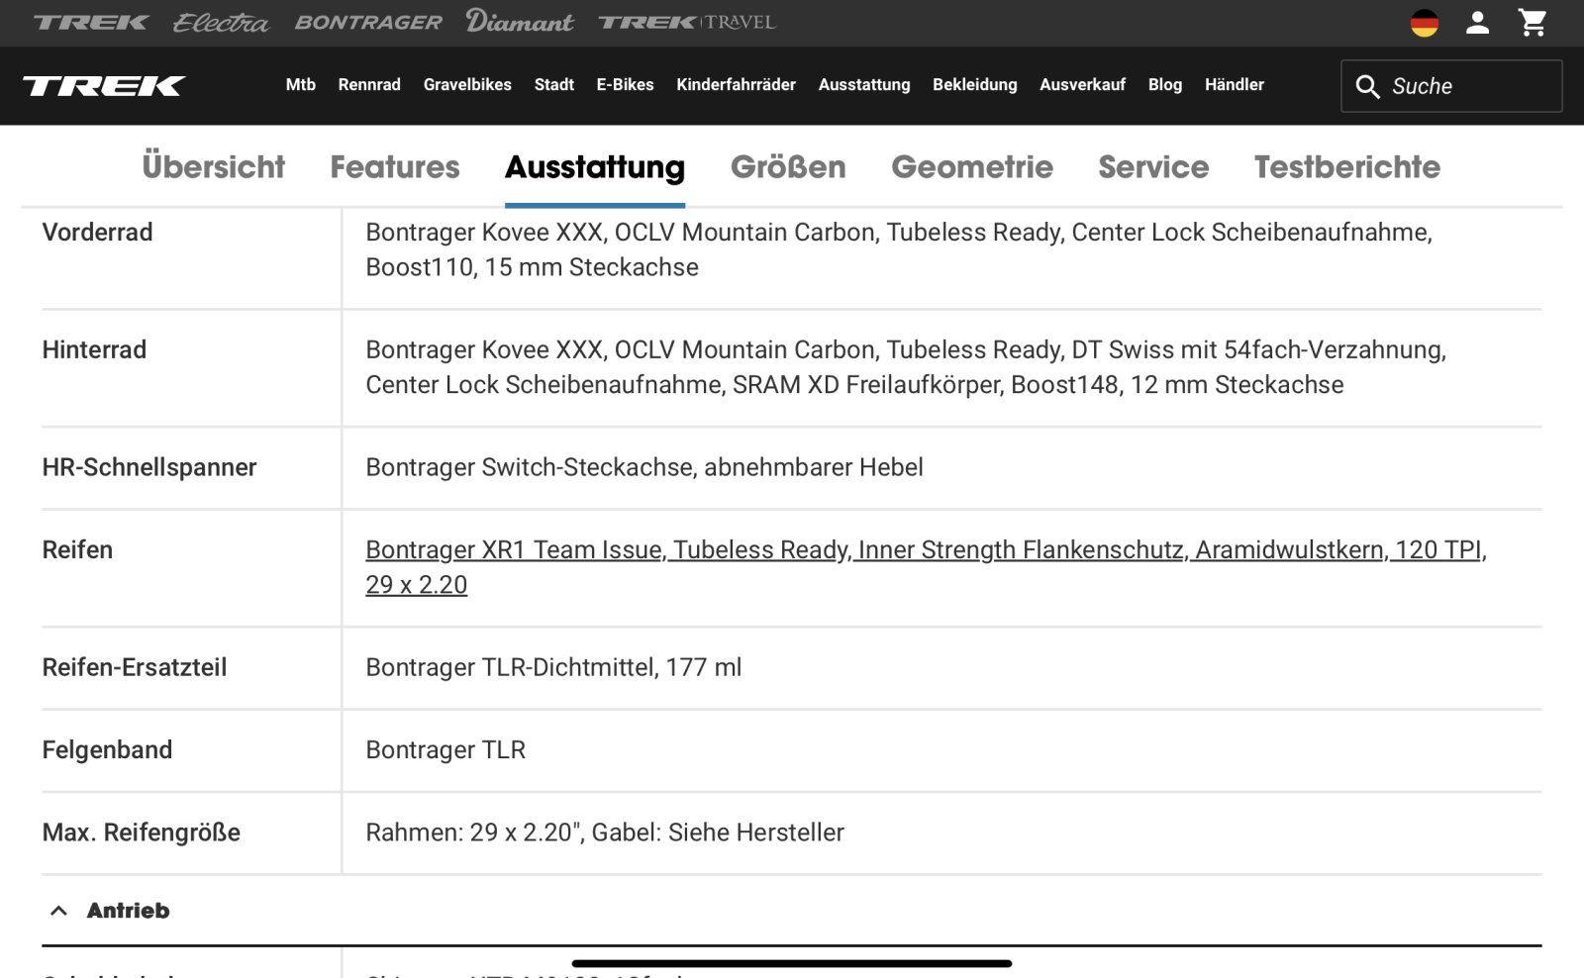This screenshot has height=978, width=1584.
Task: Open the E-Bikes menu
Action: tap(625, 85)
